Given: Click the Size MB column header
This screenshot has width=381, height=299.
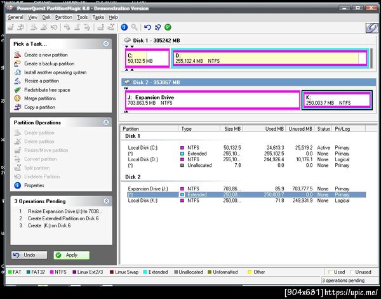Looking at the screenshot, I should (x=232, y=129).
